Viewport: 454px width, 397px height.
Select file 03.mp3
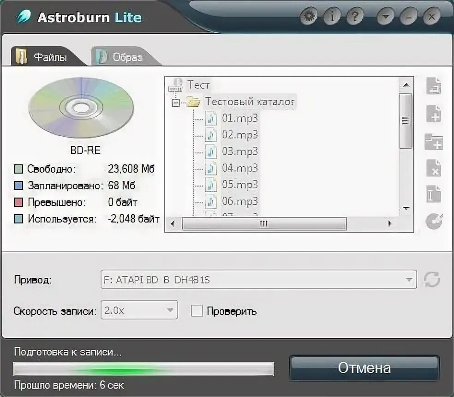point(240,151)
